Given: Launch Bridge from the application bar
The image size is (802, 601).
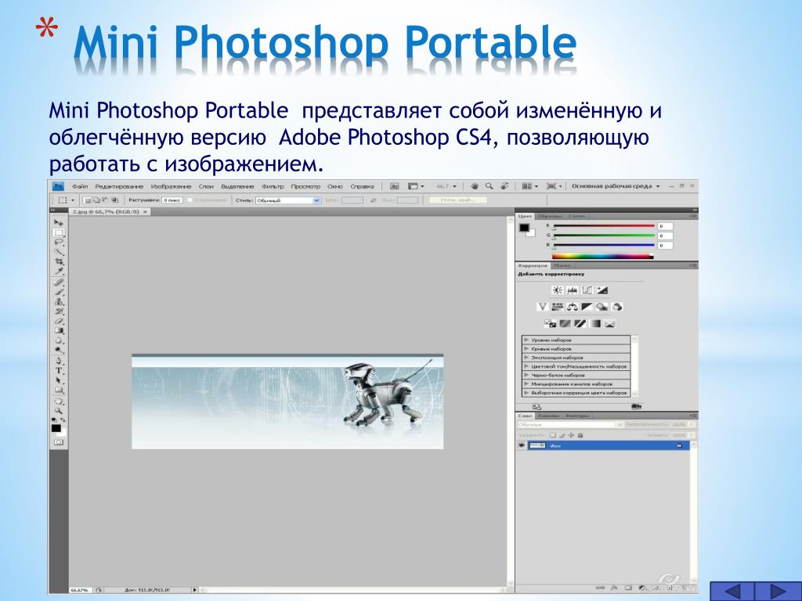Looking at the screenshot, I should coord(395,186).
